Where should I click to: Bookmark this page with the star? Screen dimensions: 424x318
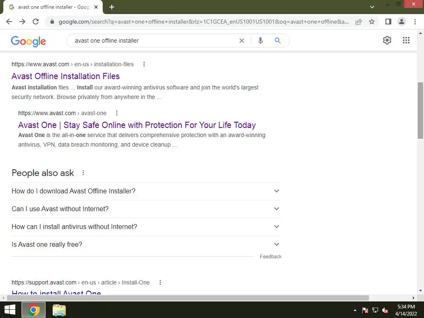click(x=372, y=22)
